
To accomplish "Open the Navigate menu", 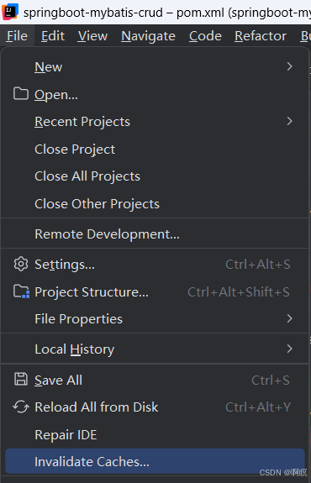I will click(148, 36).
